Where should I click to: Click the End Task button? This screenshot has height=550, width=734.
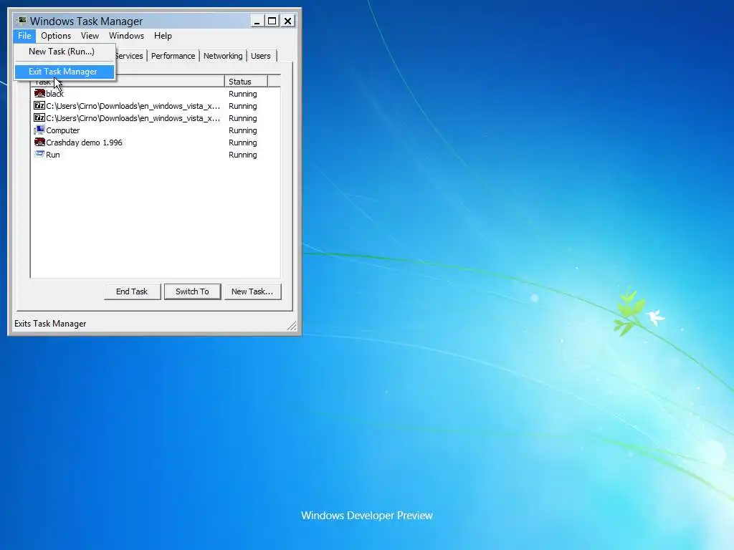coord(132,291)
